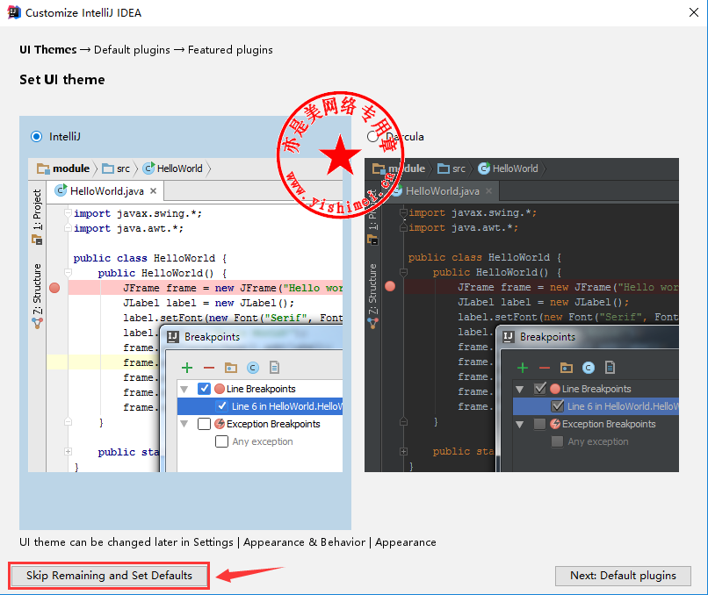The height and width of the screenshot is (595, 708).
Task: Click the Featured plugins breadcrumb step
Action: tap(230, 50)
